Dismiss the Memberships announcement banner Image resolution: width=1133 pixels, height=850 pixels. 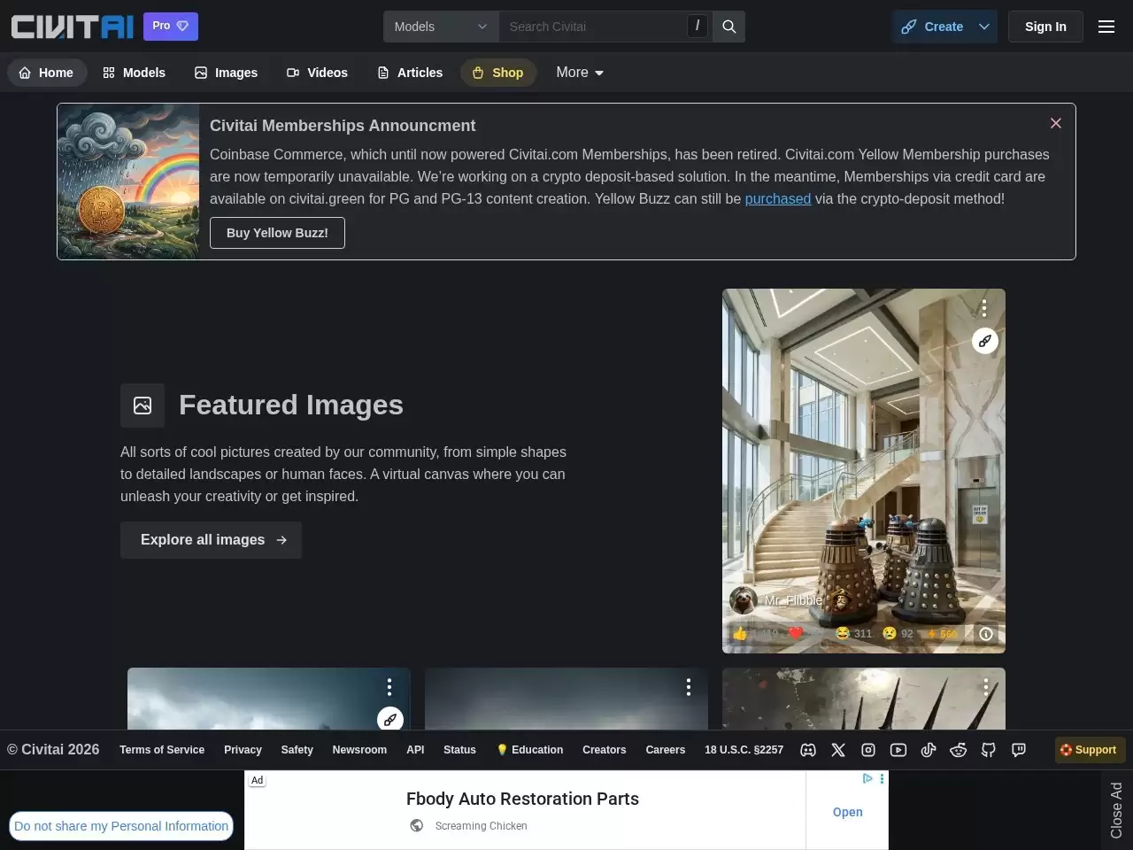pyautogui.click(x=1055, y=123)
